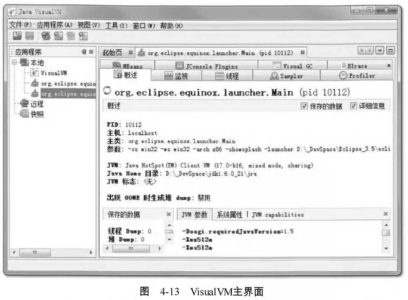
Task: Close the JVM 参数 details section
Action: (x=386, y=214)
